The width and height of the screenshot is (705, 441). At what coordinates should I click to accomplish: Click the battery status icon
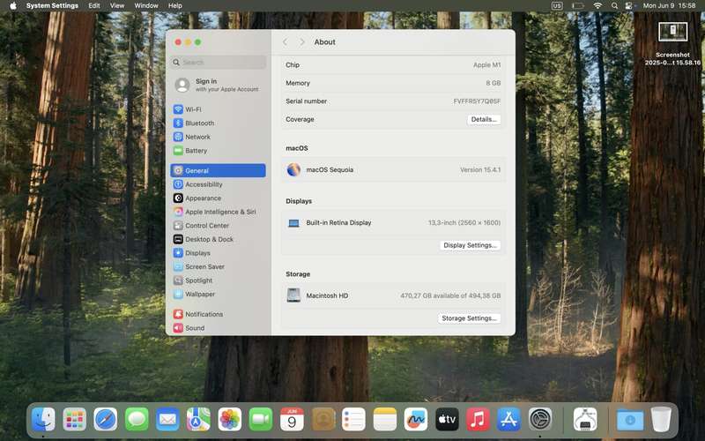tap(578, 6)
